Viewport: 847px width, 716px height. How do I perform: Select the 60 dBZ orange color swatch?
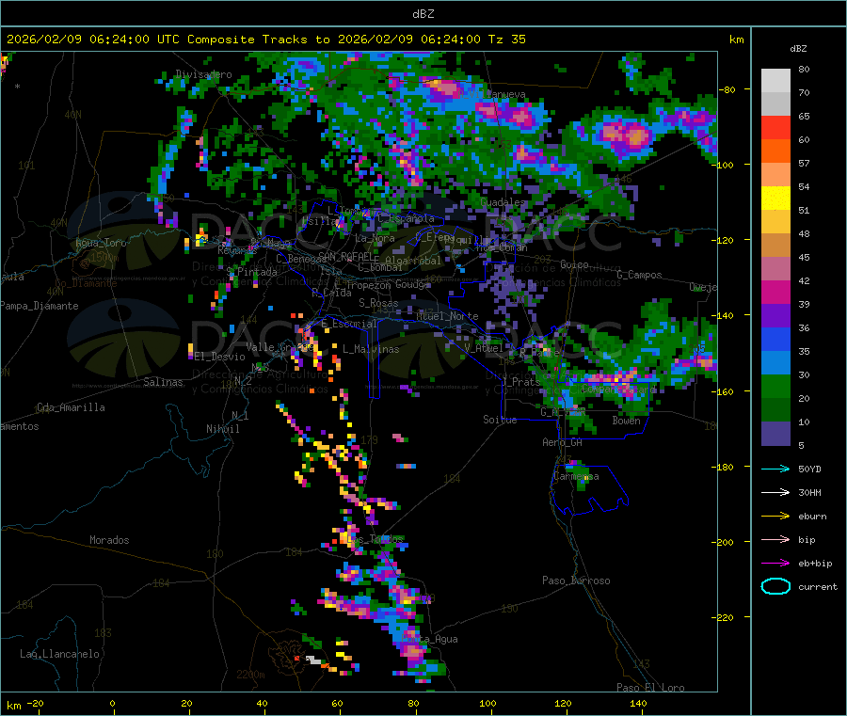[x=775, y=151]
